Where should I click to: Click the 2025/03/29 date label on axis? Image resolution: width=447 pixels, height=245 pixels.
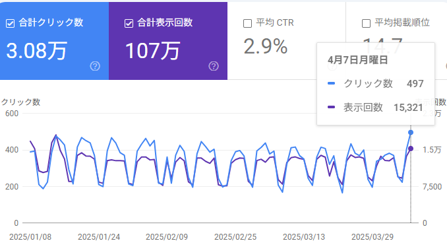point(372,237)
